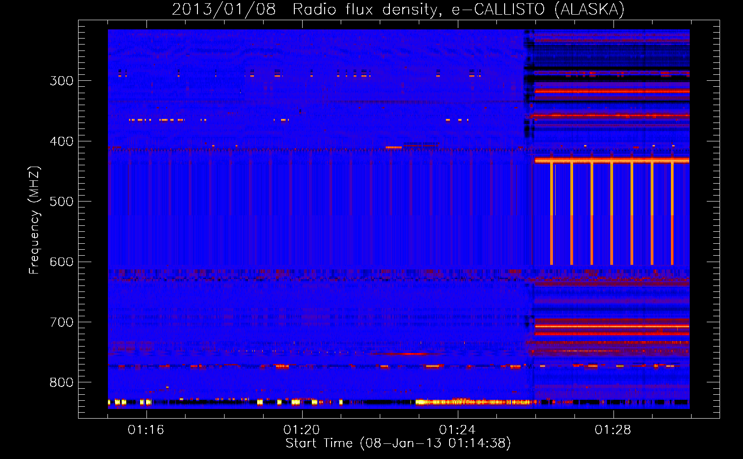Click the 01:20 time tick label
The width and height of the screenshot is (743, 459).
coord(302,430)
